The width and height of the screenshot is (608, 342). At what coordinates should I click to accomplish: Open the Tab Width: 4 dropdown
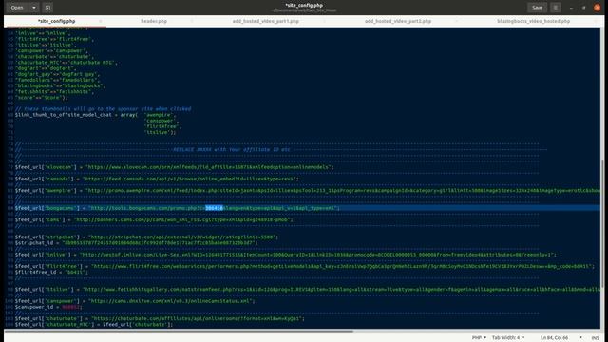[508, 338]
